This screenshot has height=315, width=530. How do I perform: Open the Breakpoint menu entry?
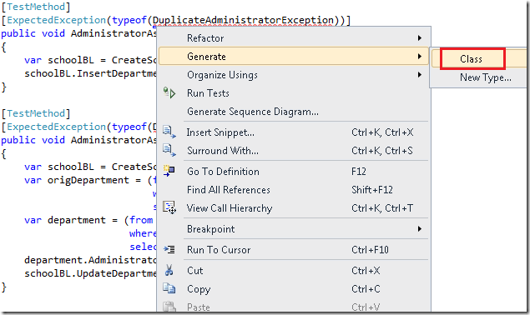coord(294,229)
